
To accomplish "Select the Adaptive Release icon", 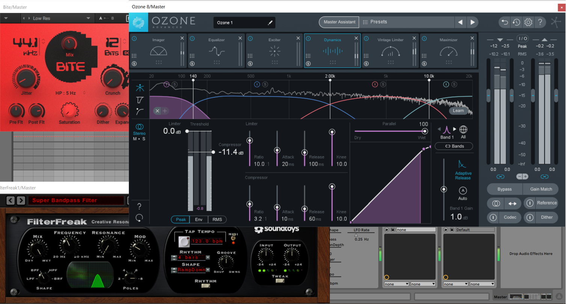I will tap(462, 165).
